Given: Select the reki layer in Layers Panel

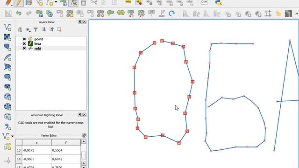Looking at the screenshot, I should [x=37, y=49].
